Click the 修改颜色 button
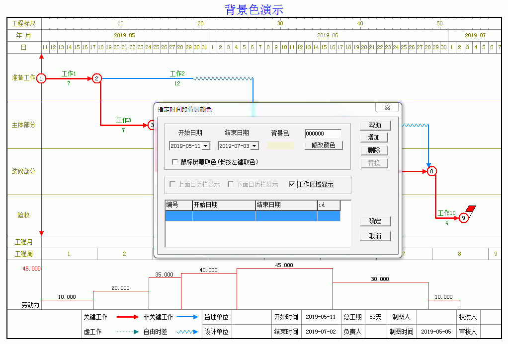The width and height of the screenshot is (508, 344). (323, 145)
